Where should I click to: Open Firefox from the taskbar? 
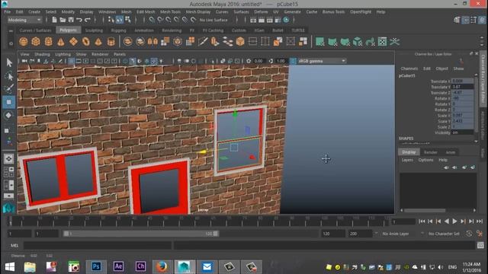click(162, 266)
